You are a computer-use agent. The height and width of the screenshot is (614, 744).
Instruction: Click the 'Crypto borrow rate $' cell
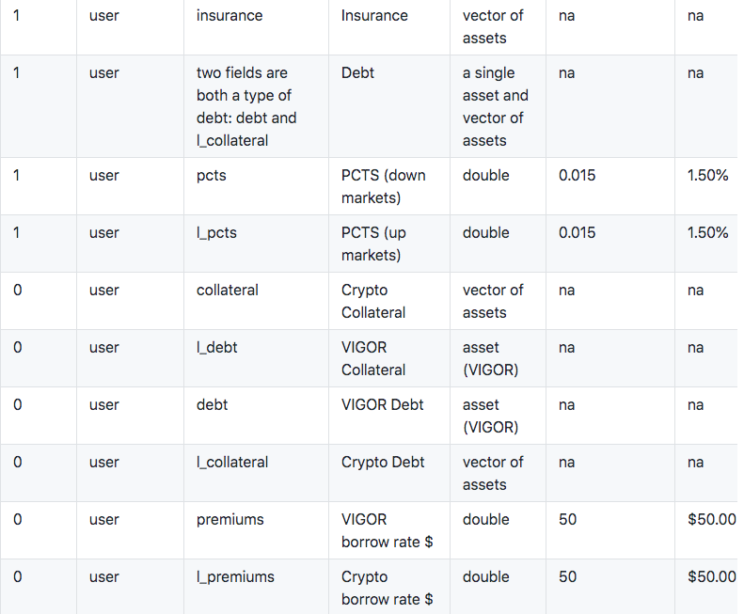coord(387,588)
